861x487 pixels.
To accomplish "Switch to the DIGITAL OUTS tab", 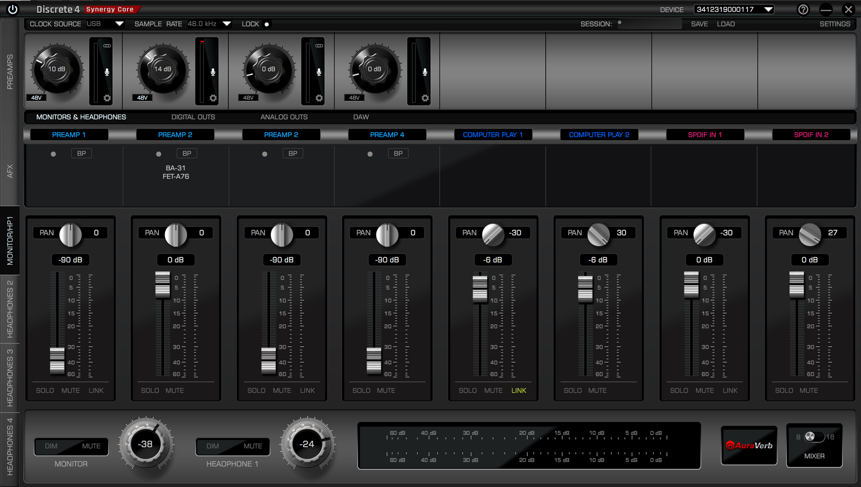I will [x=193, y=117].
